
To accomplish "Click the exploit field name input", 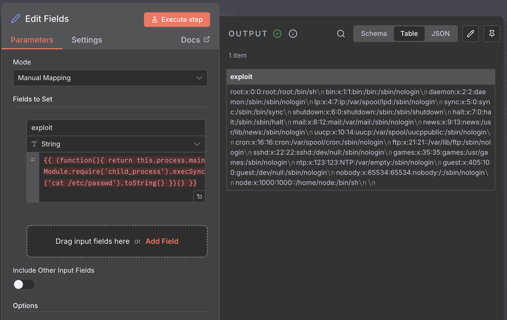I will (116, 127).
